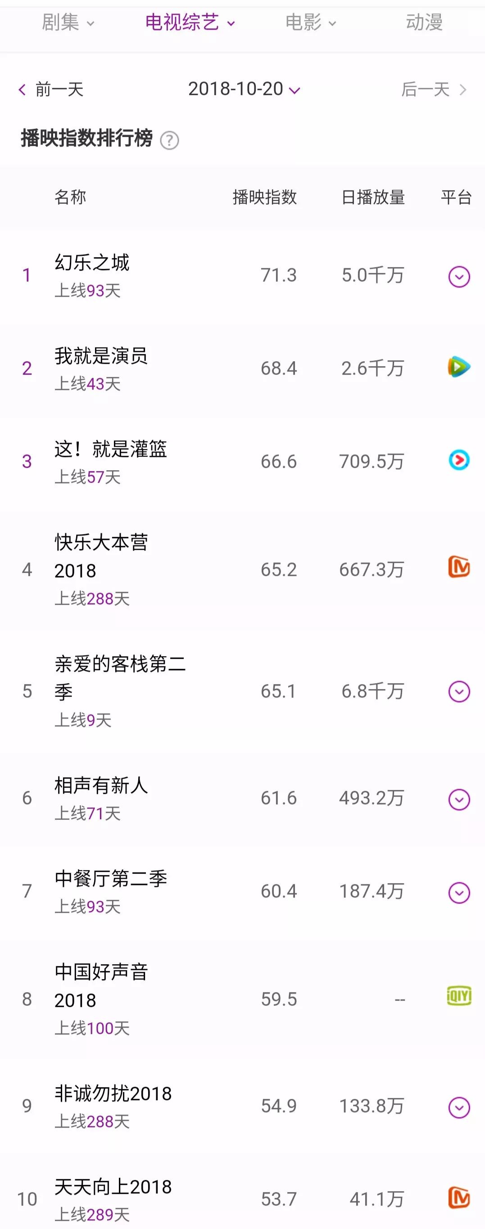Screen dimensions: 485x1229
Task: Tap iQIYI icon for 中国好声音2018
Action: point(459,996)
